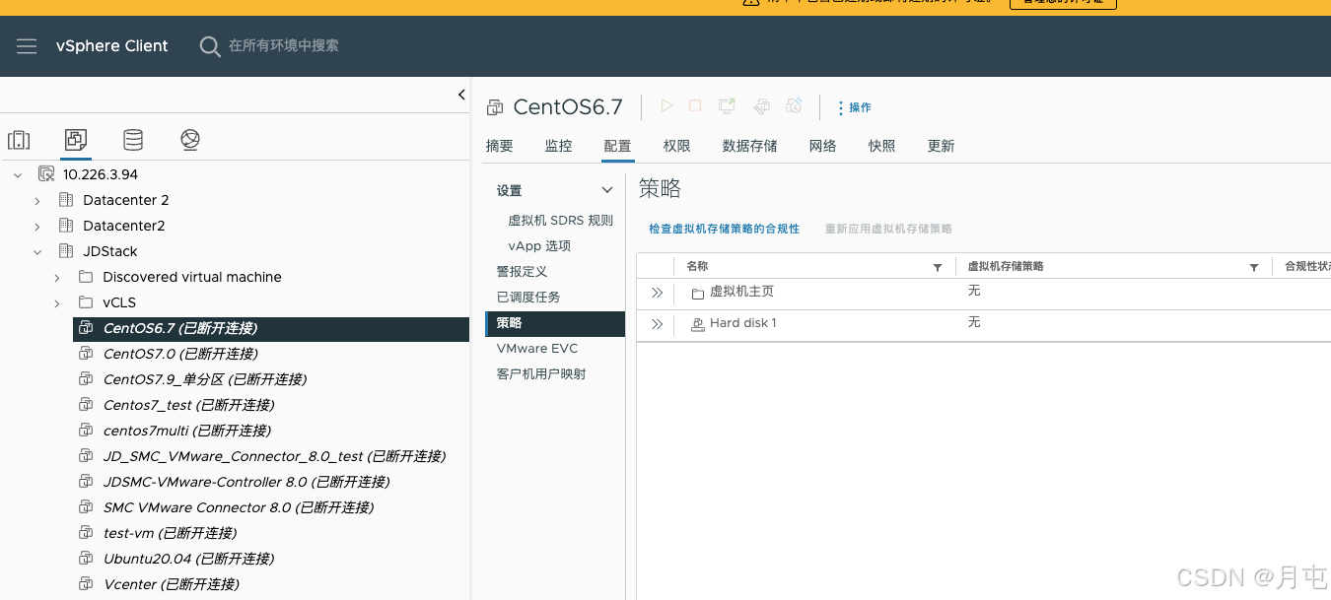Click the Take Snapshot icon
The image size is (1331, 600).
[x=794, y=105]
